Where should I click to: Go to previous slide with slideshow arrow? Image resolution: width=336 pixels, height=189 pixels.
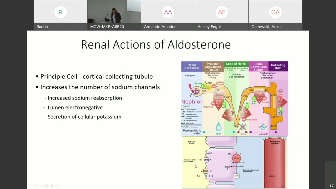[x=30, y=186]
